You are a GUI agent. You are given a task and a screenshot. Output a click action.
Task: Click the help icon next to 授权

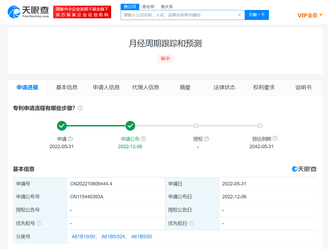[207, 139]
